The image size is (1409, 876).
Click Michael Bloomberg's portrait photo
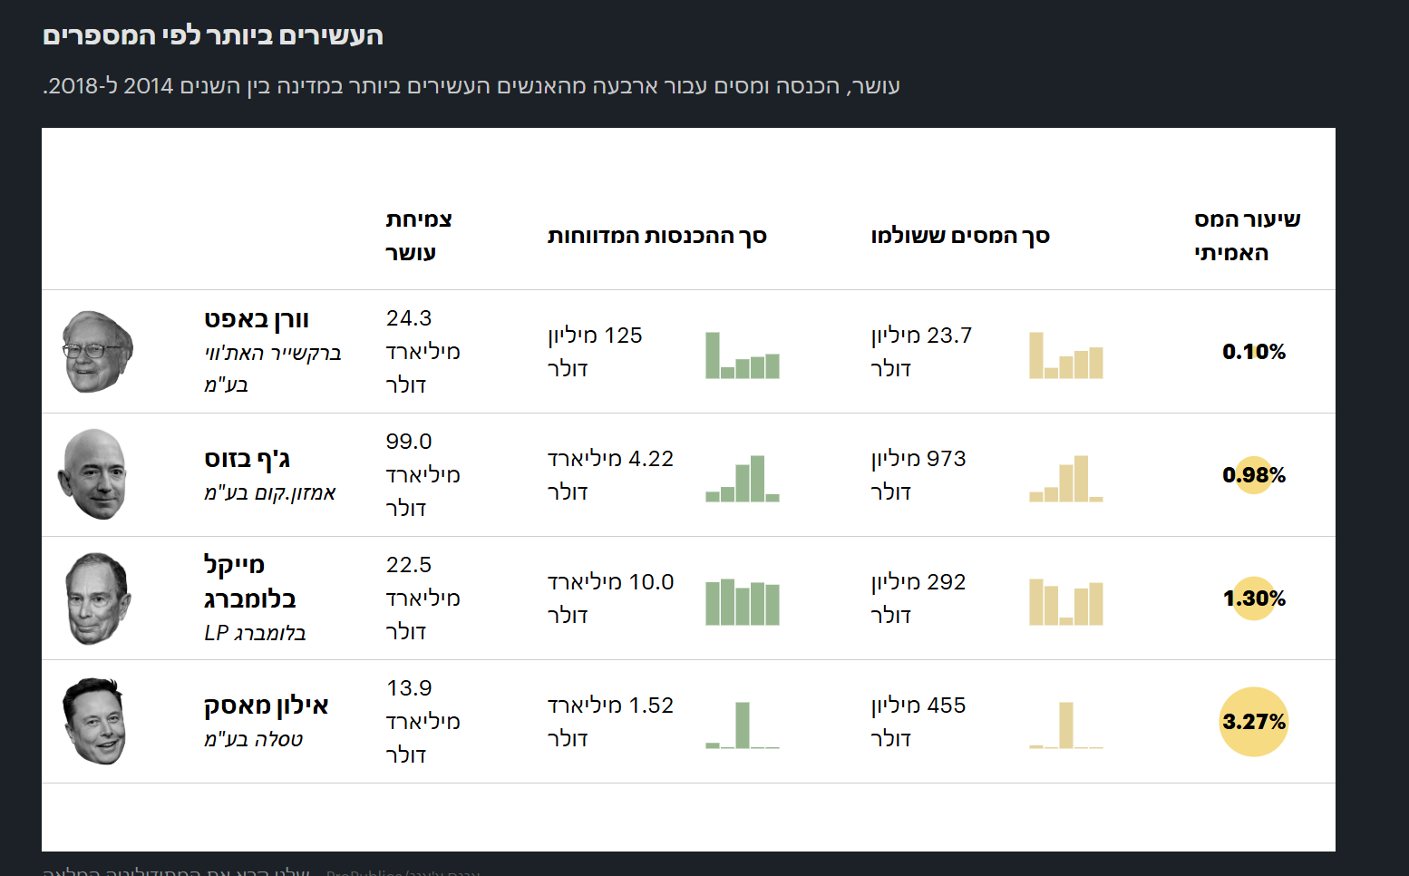pyautogui.click(x=98, y=599)
